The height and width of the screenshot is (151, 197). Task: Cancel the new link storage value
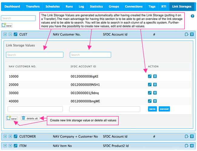point(164,109)
